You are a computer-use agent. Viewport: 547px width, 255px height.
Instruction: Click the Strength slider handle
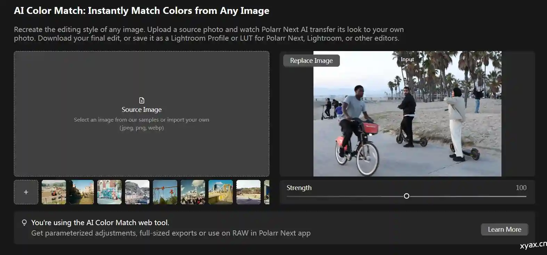[407, 196]
